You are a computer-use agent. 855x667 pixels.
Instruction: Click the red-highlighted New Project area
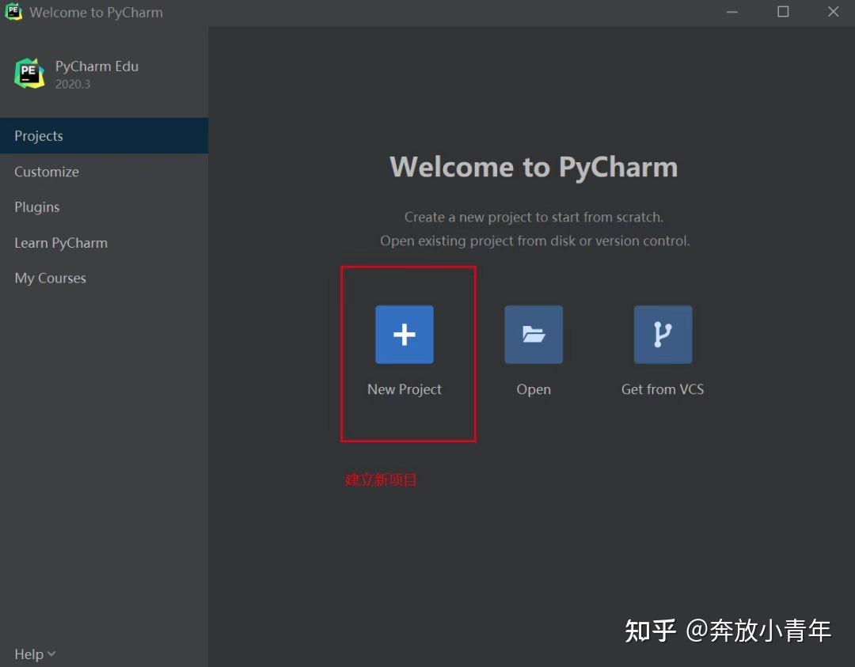click(408, 354)
